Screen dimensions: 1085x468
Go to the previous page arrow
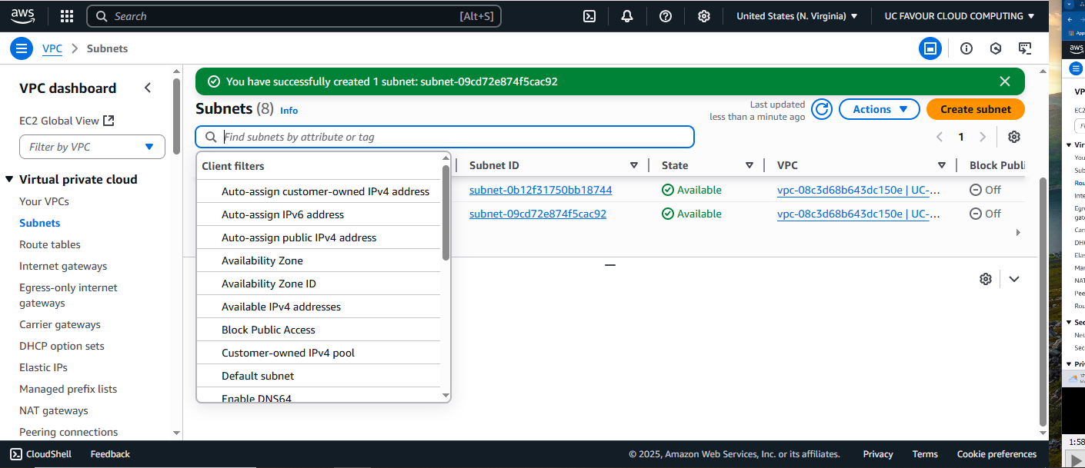940,137
